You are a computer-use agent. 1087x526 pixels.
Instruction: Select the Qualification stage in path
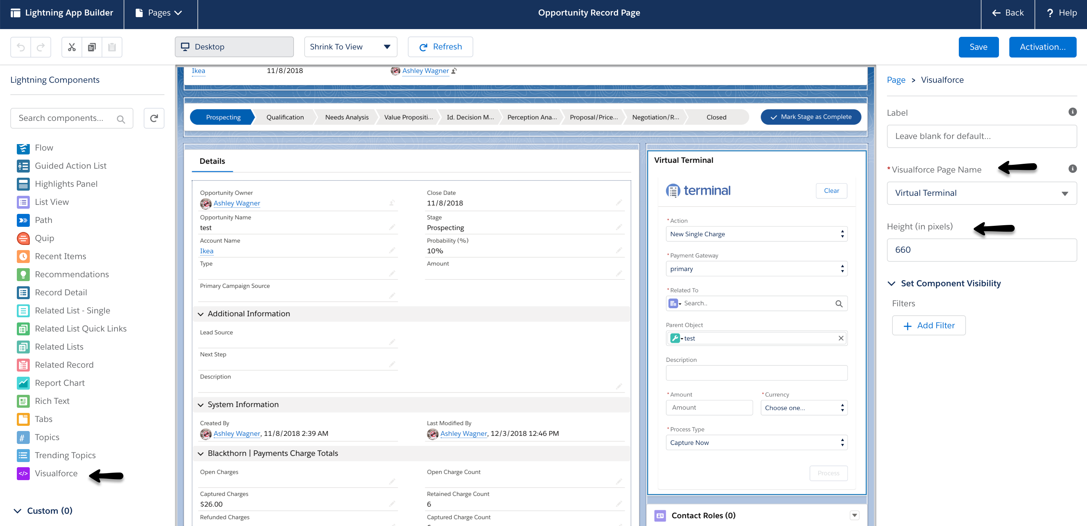tap(285, 117)
